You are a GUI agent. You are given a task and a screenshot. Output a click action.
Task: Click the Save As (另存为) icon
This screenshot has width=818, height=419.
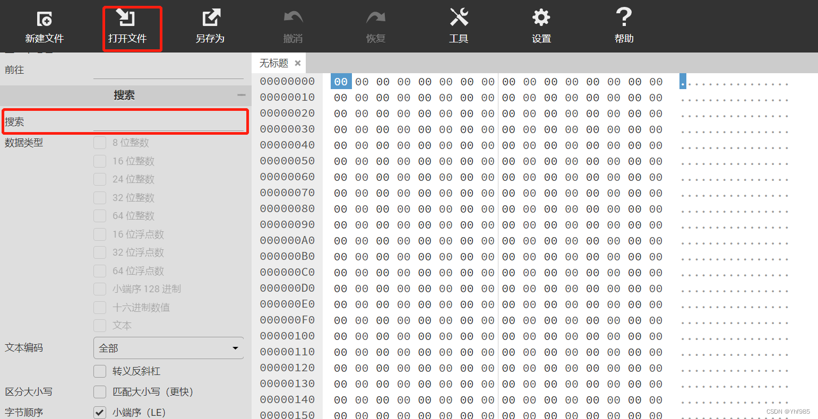coord(211,18)
